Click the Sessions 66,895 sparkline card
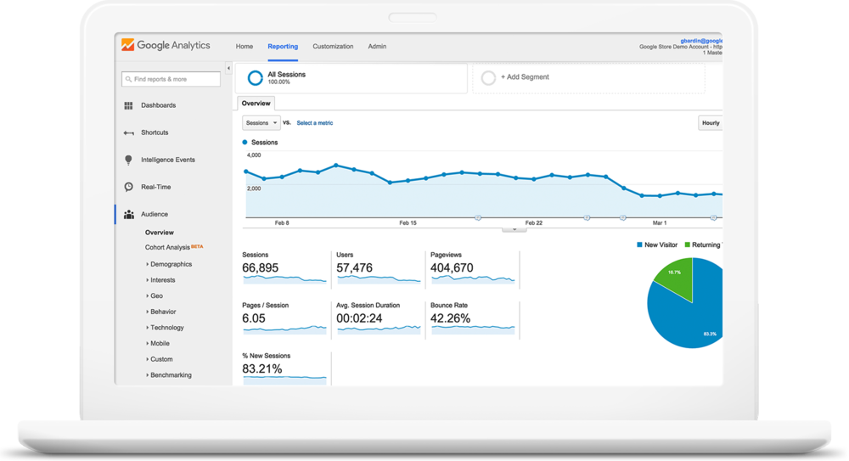The image size is (849, 461). click(284, 267)
